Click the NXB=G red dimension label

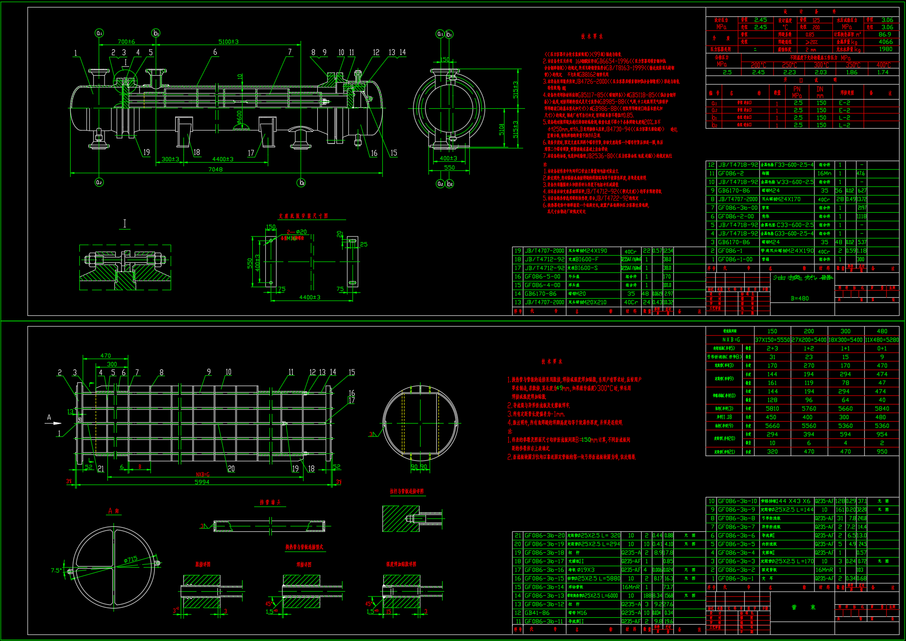point(202,475)
